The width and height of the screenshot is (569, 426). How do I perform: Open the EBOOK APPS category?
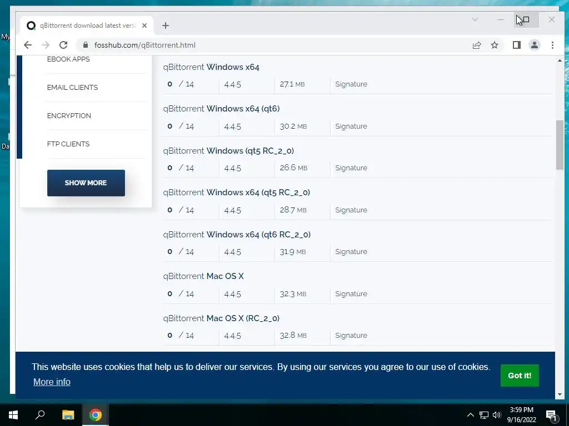68,59
